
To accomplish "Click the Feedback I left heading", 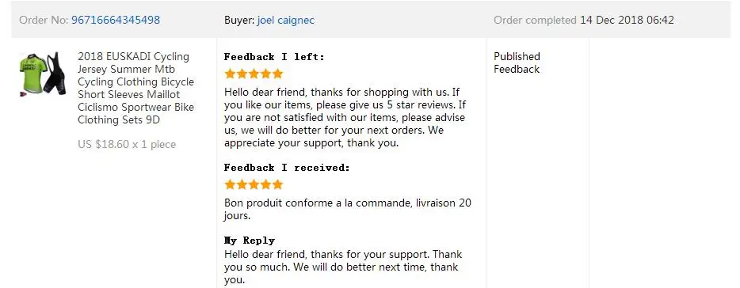I will 274,57.
